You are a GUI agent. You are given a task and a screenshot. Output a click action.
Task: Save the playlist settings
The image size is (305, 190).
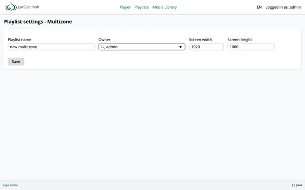(x=16, y=61)
